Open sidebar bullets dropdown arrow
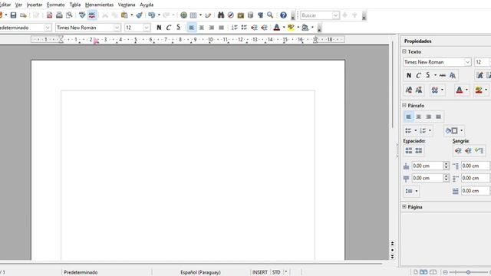This screenshot has height=276, width=491. 416,130
